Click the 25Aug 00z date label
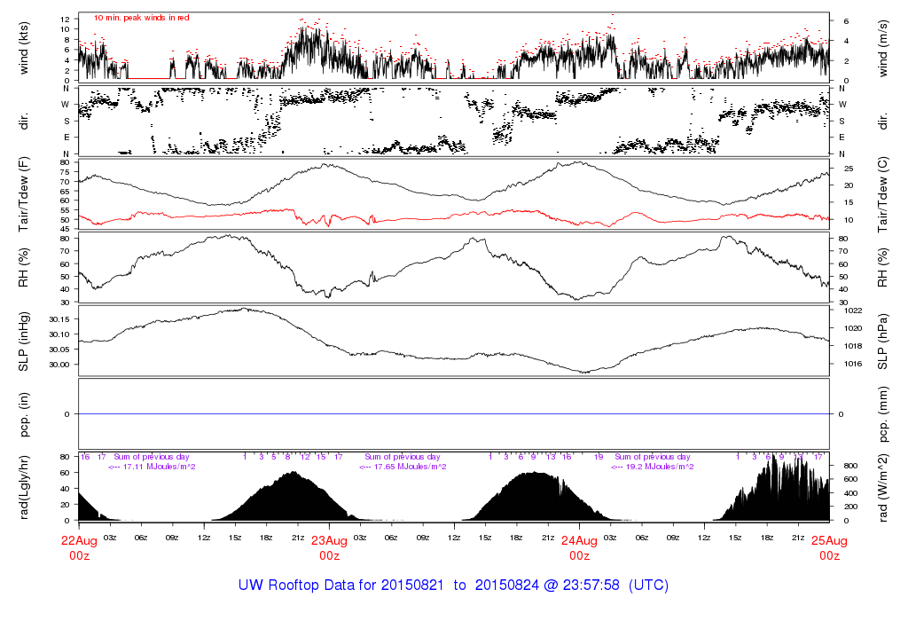The width and height of the screenshot is (908, 621). coord(829,547)
